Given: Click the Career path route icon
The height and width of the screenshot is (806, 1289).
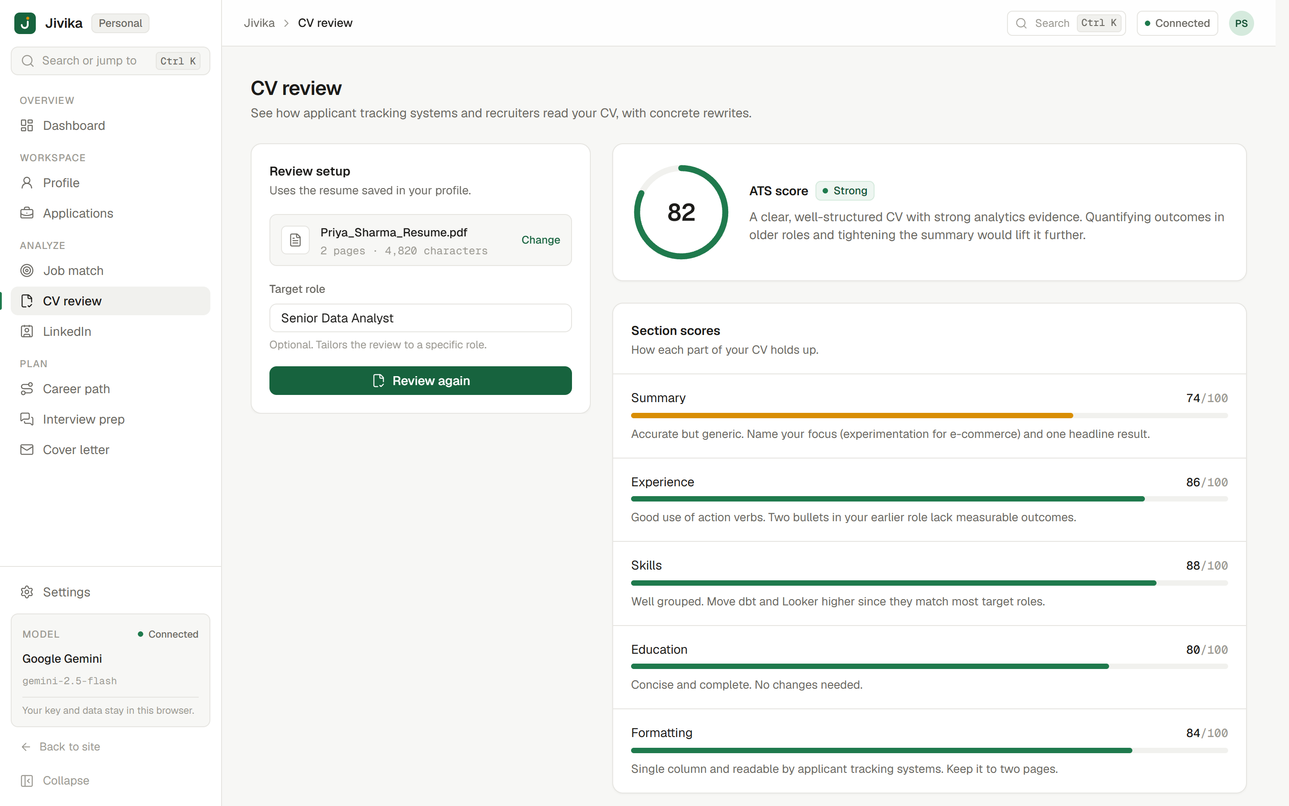Looking at the screenshot, I should (27, 389).
